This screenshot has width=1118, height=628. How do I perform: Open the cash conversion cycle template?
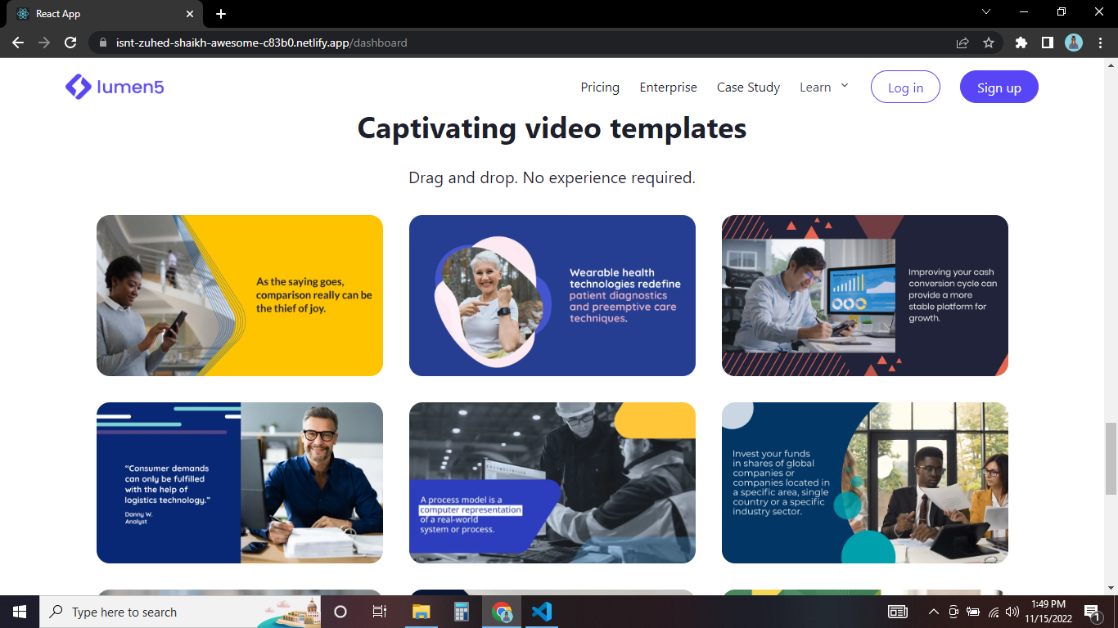865,295
